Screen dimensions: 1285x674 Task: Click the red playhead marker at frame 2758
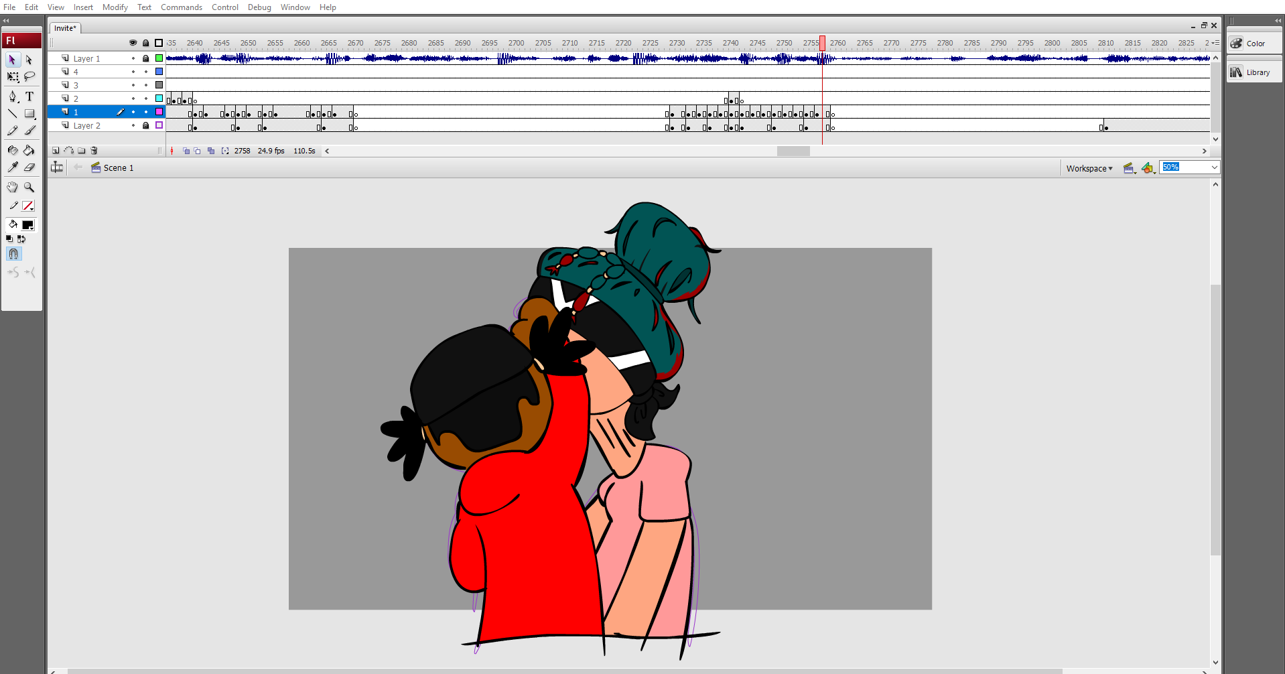822,43
